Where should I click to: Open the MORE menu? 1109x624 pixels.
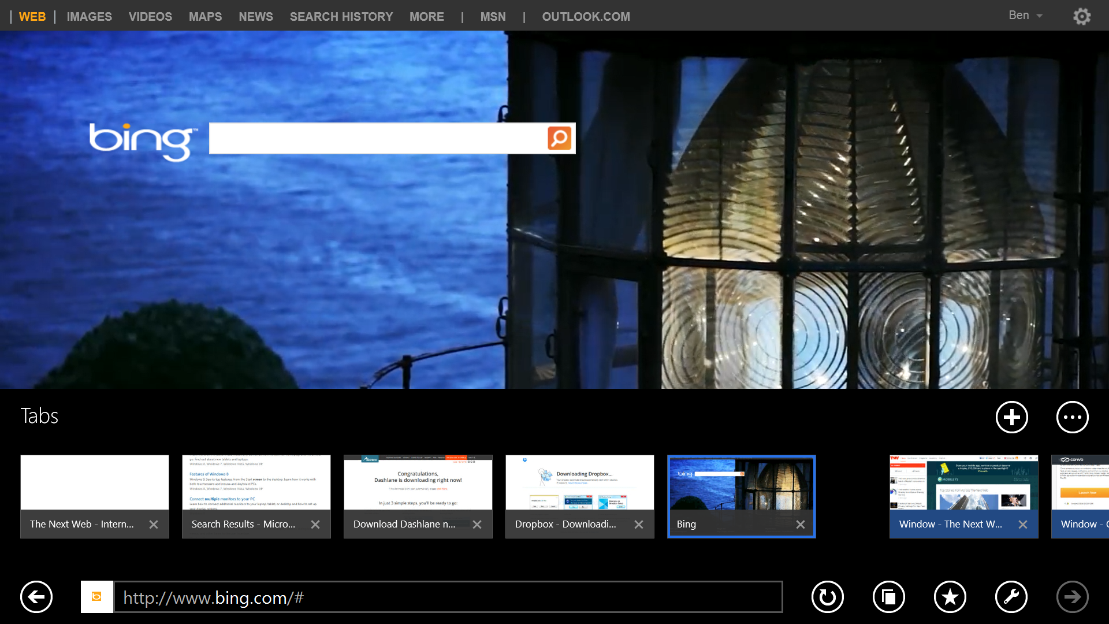427,17
